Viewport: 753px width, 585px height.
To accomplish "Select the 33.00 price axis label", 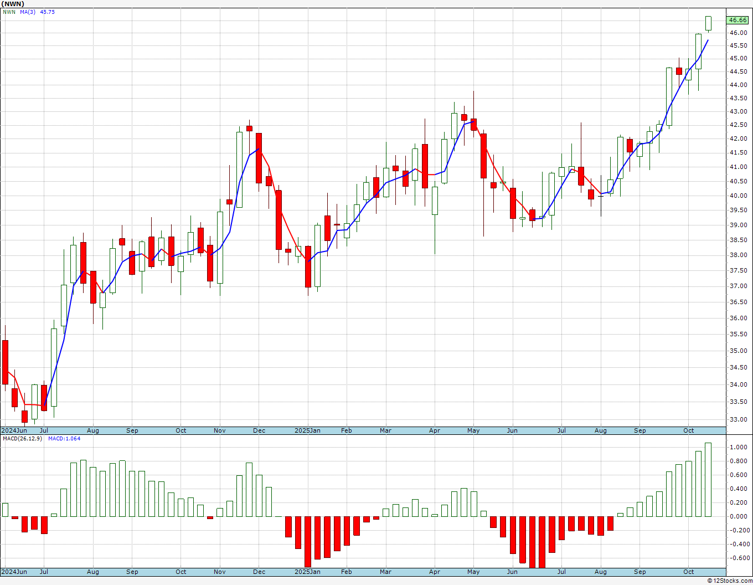I will coord(738,419).
